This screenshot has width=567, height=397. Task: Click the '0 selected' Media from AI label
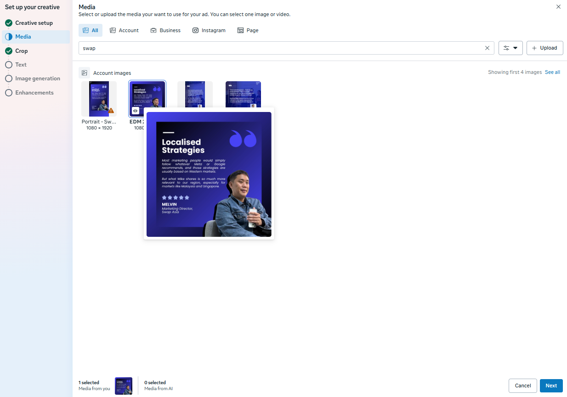[159, 386]
